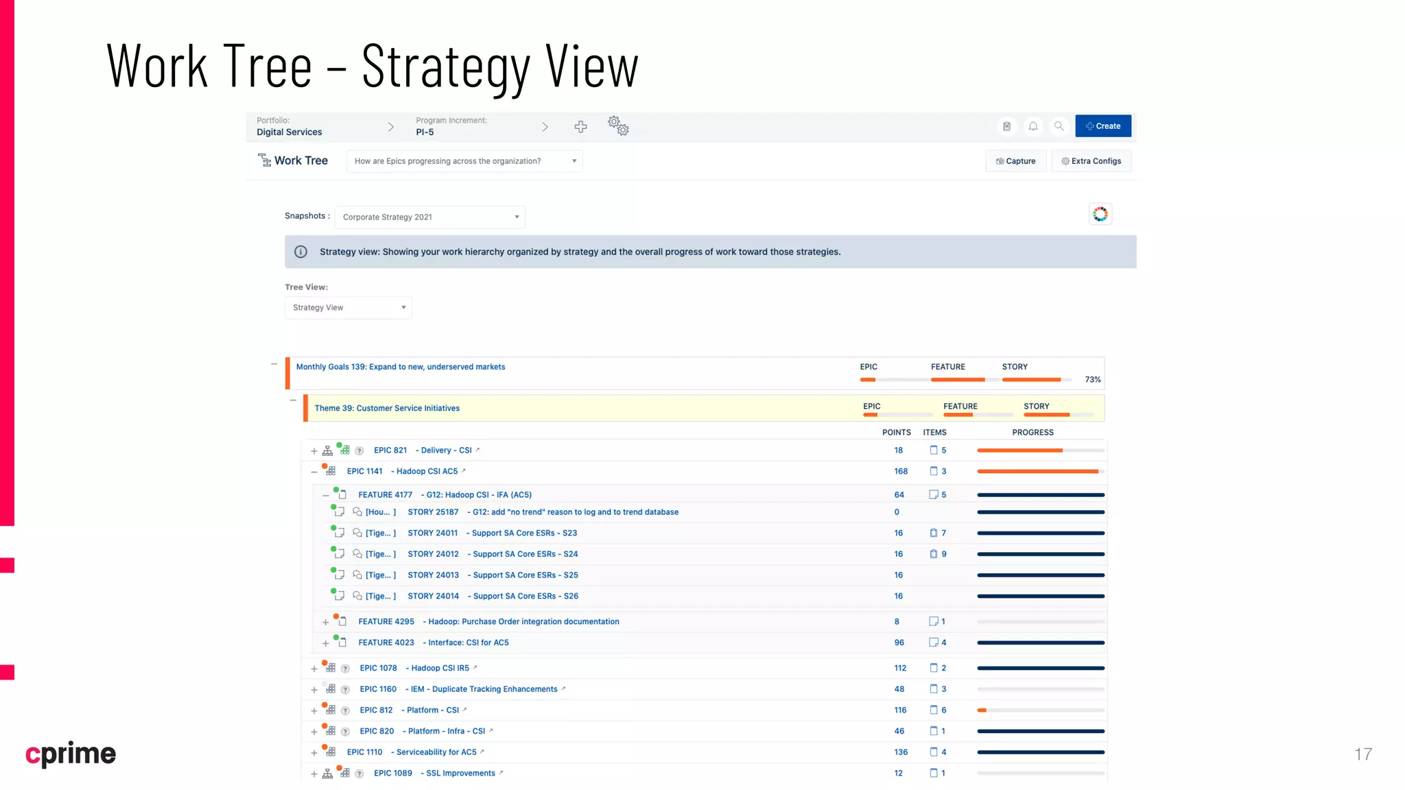Open EPIC 1089 SSL Improvements link
Image resolution: width=1405 pixels, height=790 pixels.
tap(434, 773)
